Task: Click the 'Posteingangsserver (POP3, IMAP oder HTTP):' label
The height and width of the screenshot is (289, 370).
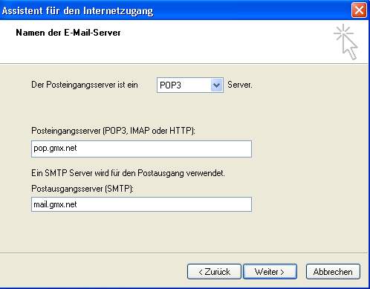Action: click(113, 131)
